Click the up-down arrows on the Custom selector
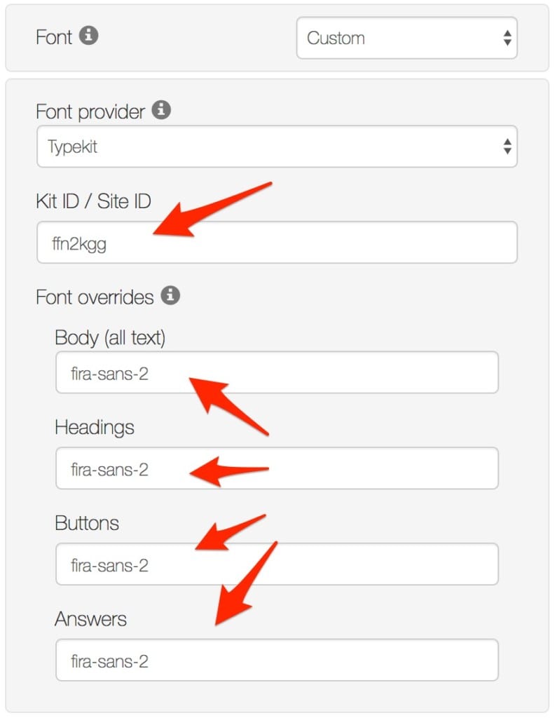 [507, 38]
